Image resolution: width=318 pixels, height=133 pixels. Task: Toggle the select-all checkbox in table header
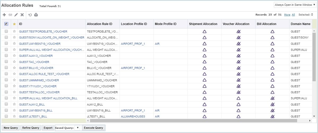[6, 24]
